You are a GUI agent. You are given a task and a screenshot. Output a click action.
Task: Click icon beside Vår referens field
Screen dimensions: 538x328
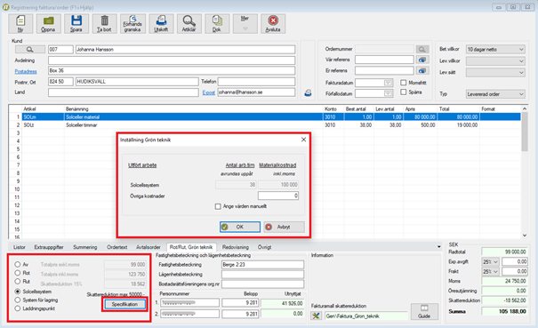pyautogui.click(x=422, y=60)
